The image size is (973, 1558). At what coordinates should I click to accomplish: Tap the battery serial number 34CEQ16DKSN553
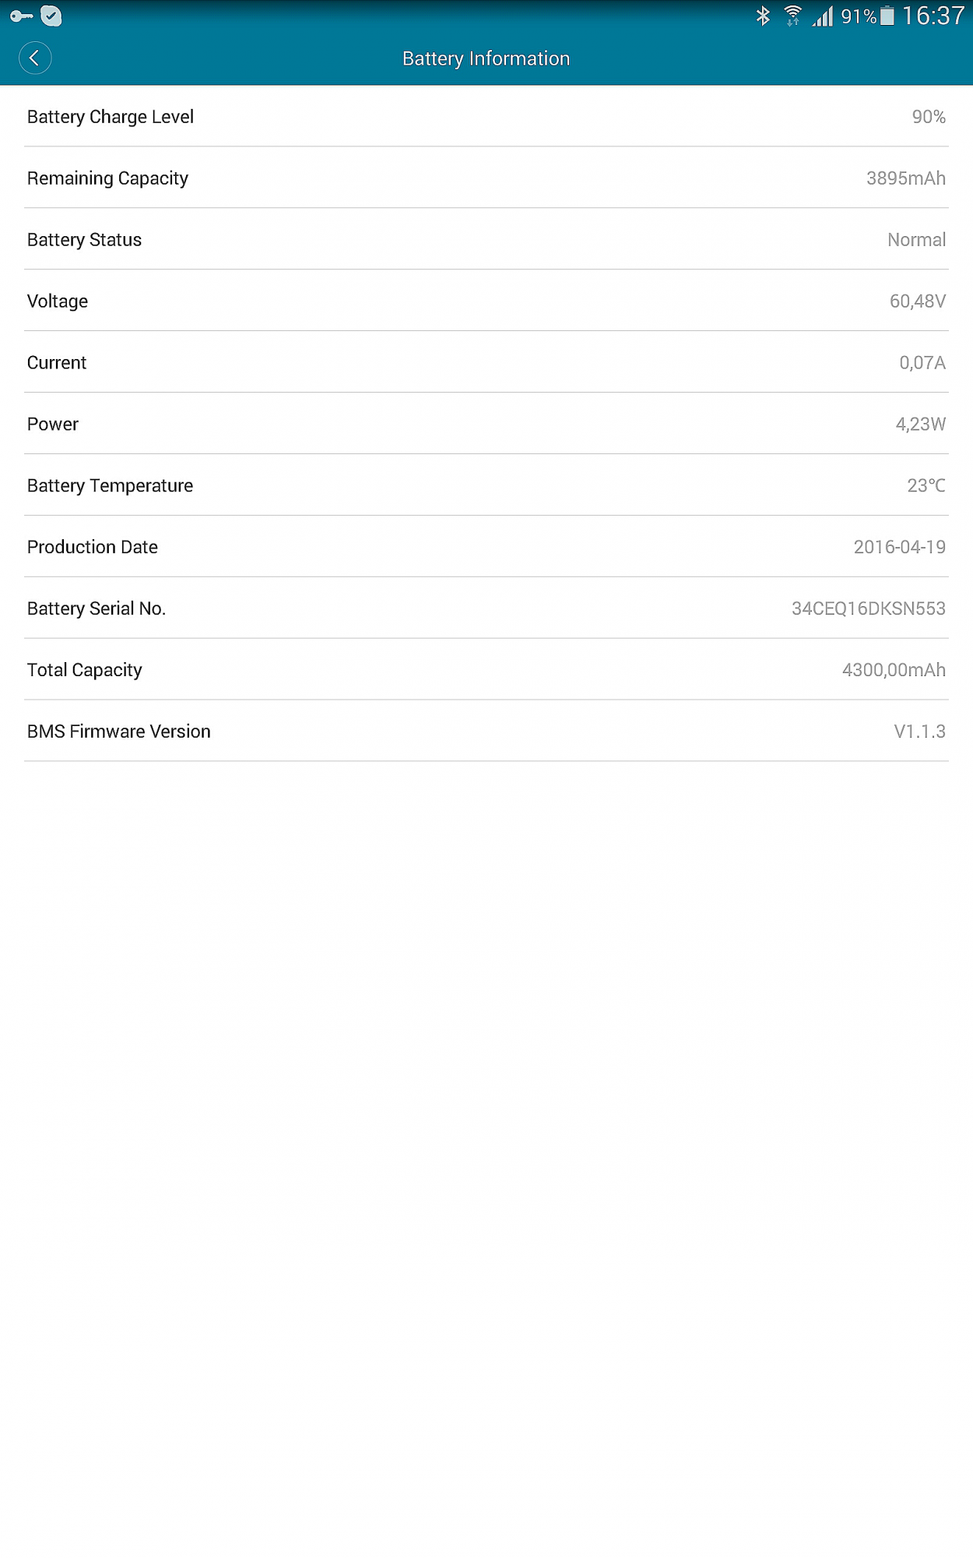868,609
